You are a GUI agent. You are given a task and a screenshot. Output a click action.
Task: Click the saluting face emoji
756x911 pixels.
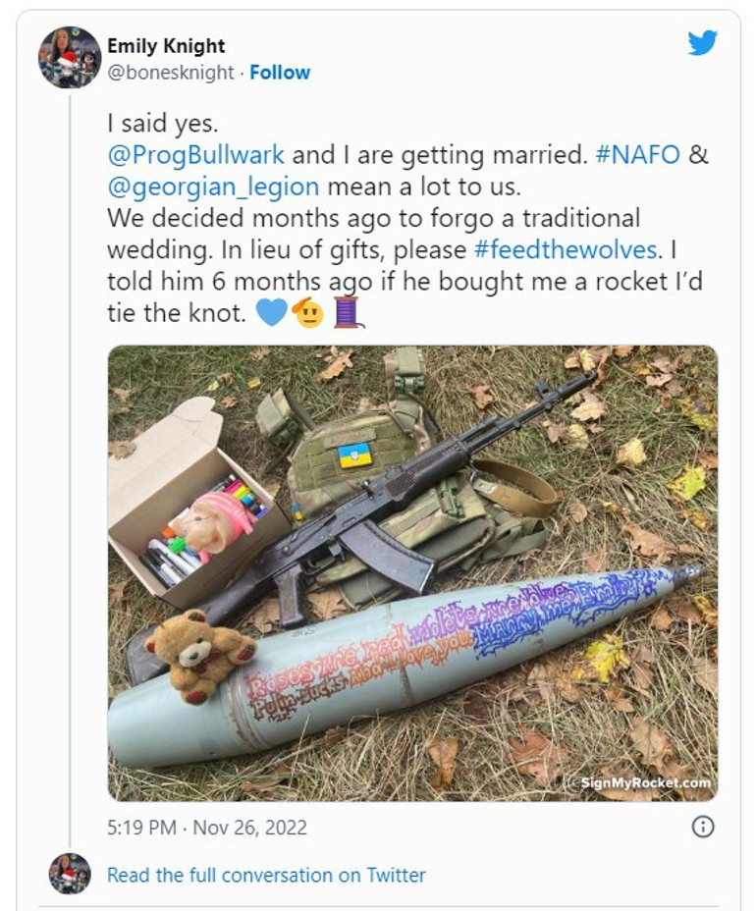pyautogui.click(x=307, y=312)
